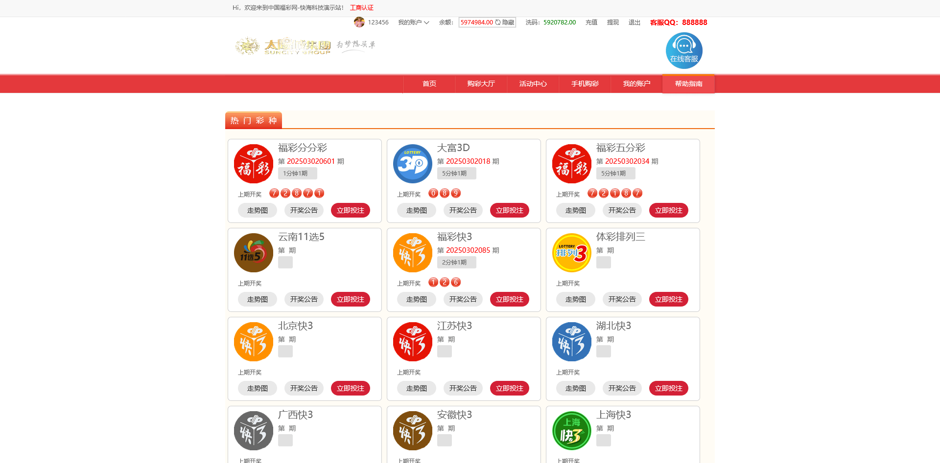Viewport: 940px width, 463px height.
Task: Open the blue 湖北快3 icon
Action: (x=571, y=342)
